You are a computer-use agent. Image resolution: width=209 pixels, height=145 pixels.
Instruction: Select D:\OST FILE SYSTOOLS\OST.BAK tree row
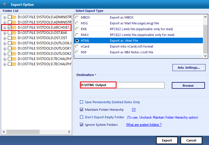(x=42, y=33)
